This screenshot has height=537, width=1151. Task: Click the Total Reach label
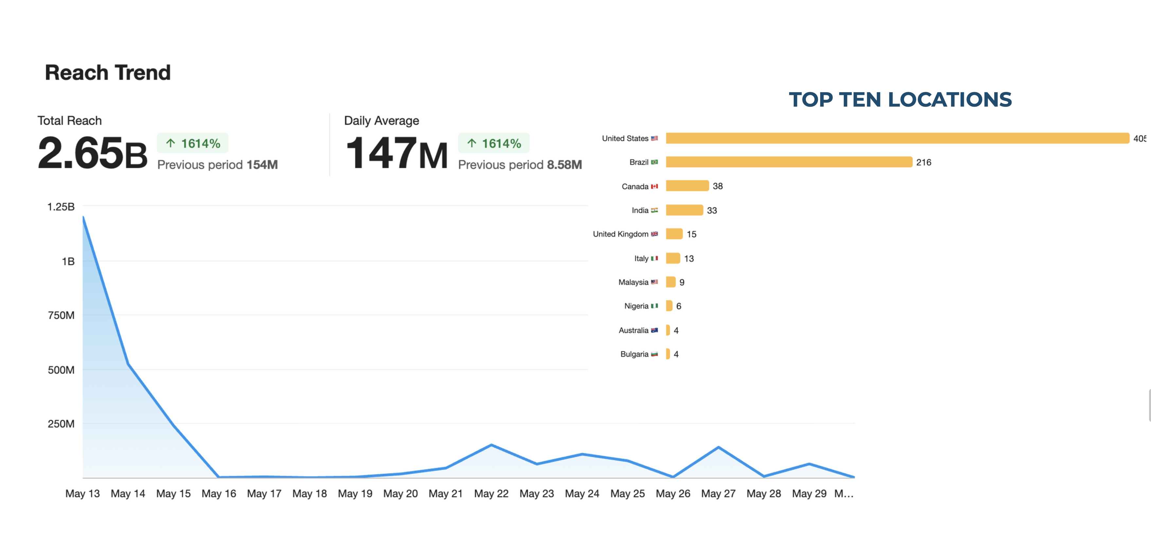click(x=69, y=121)
